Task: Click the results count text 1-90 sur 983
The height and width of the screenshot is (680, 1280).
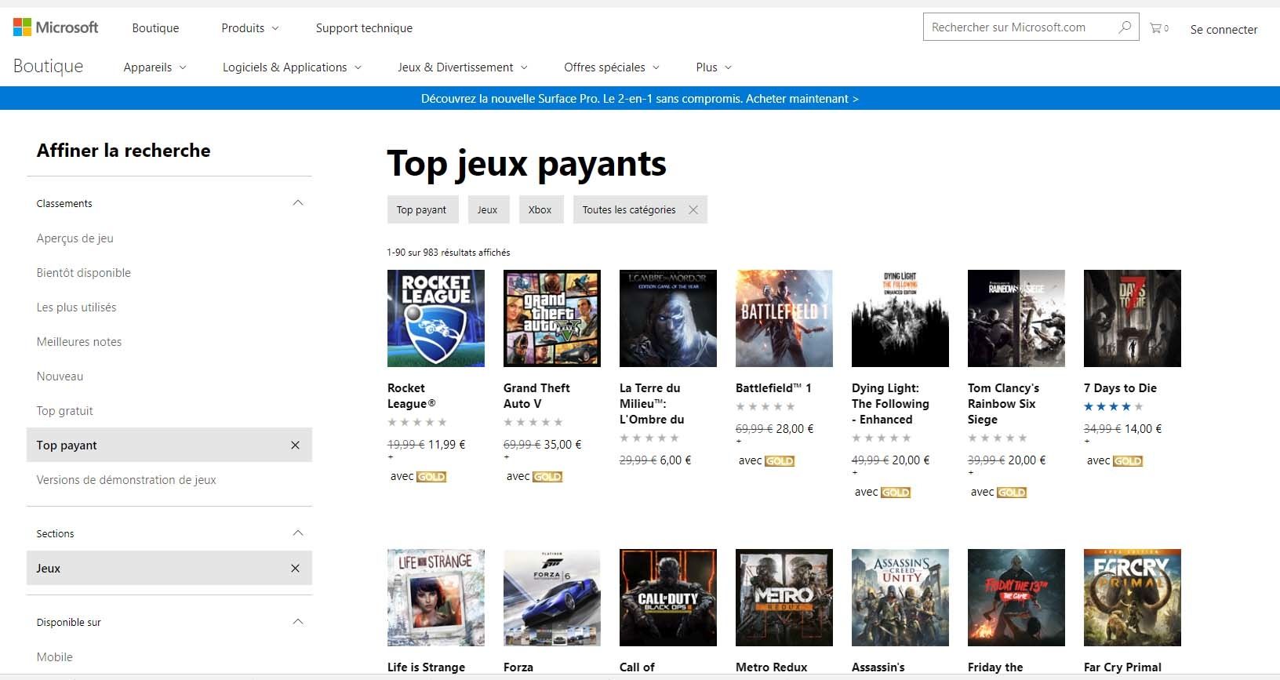Action: [x=449, y=253]
